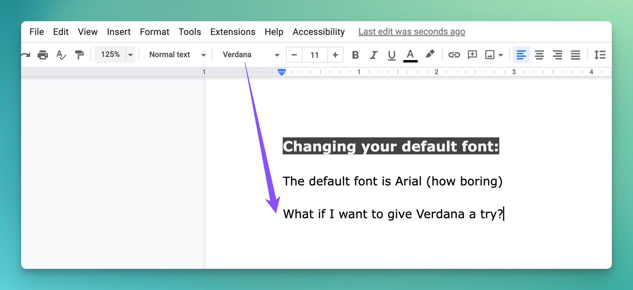
Task: Click the Print icon
Action: tap(43, 55)
